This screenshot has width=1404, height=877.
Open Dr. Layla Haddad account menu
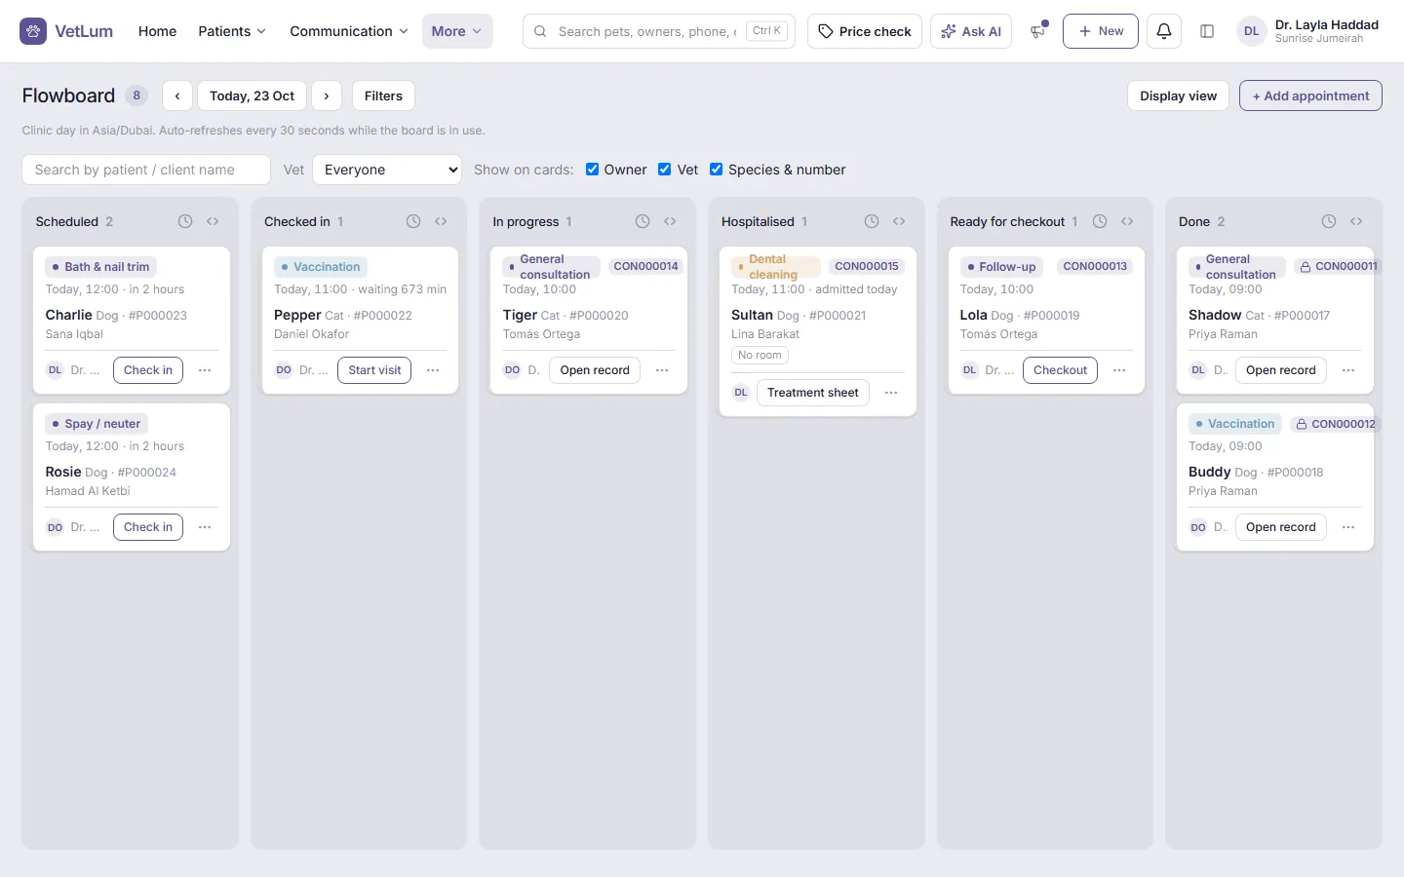click(x=1308, y=31)
